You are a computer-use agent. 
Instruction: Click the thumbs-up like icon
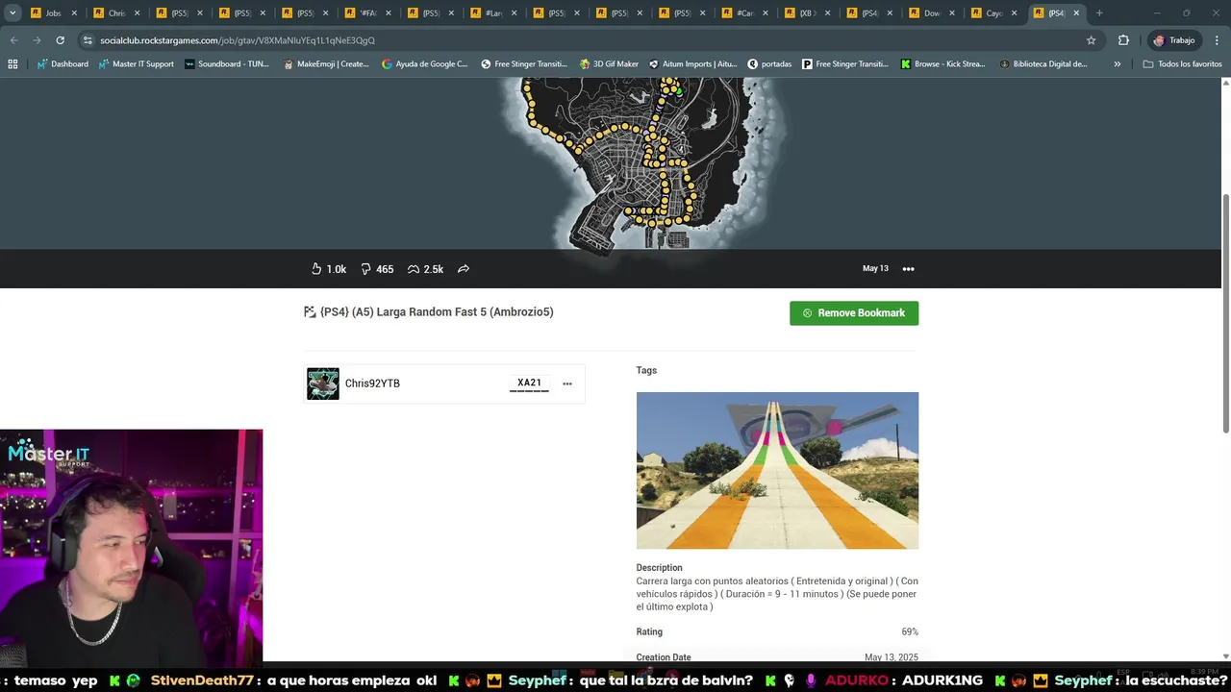316,269
